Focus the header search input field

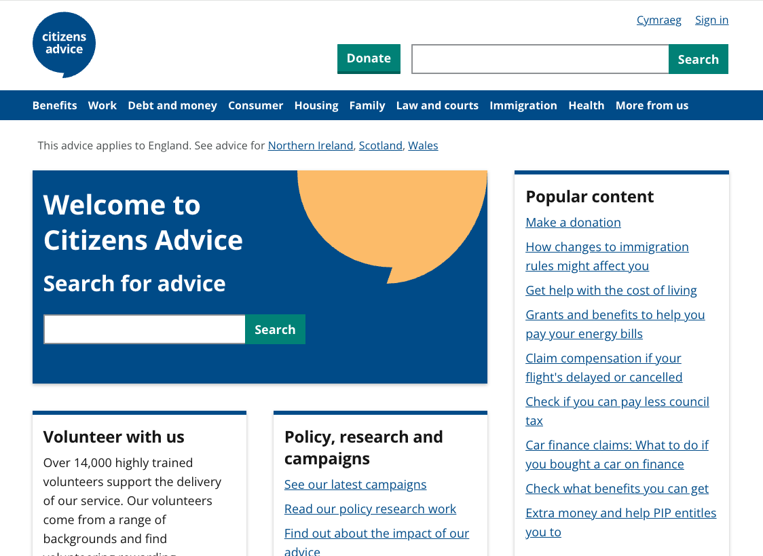coord(540,59)
